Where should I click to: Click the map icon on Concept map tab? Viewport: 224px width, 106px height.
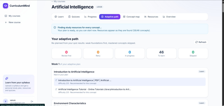[124, 17]
